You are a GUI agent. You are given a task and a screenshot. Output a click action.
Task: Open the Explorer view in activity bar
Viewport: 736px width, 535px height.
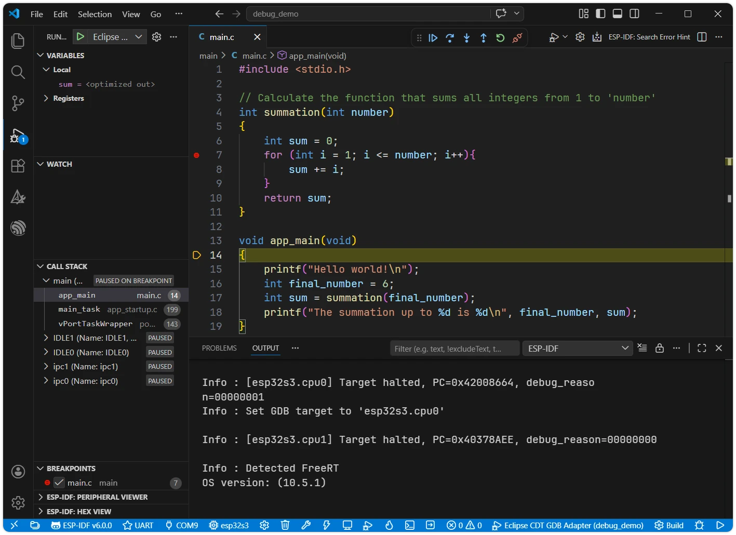pos(18,41)
